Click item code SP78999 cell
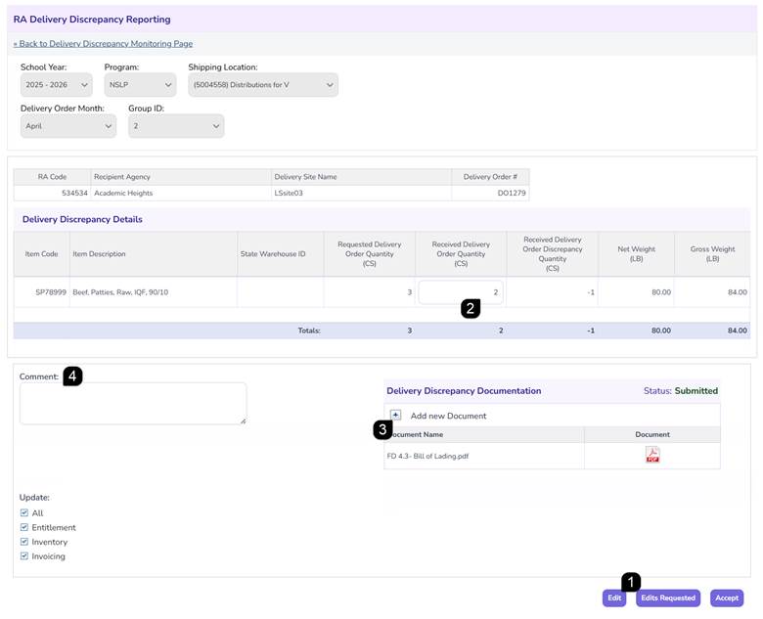This screenshot has width=763, height=619. tap(42, 292)
